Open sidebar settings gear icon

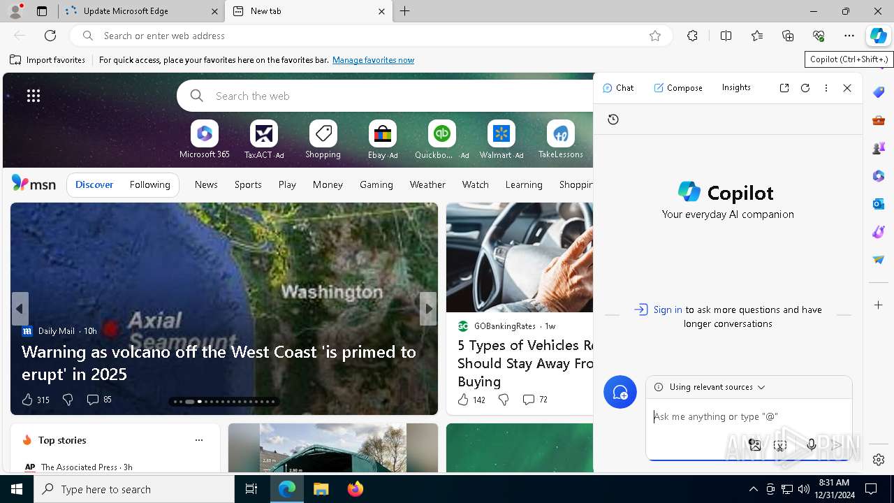[879, 460]
